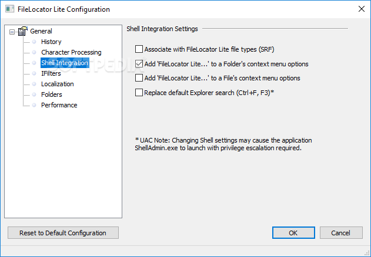Close the FileLocator Lite Configuration window
Screen dimensions: 371x257
pyautogui.click(x=362, y=9)
